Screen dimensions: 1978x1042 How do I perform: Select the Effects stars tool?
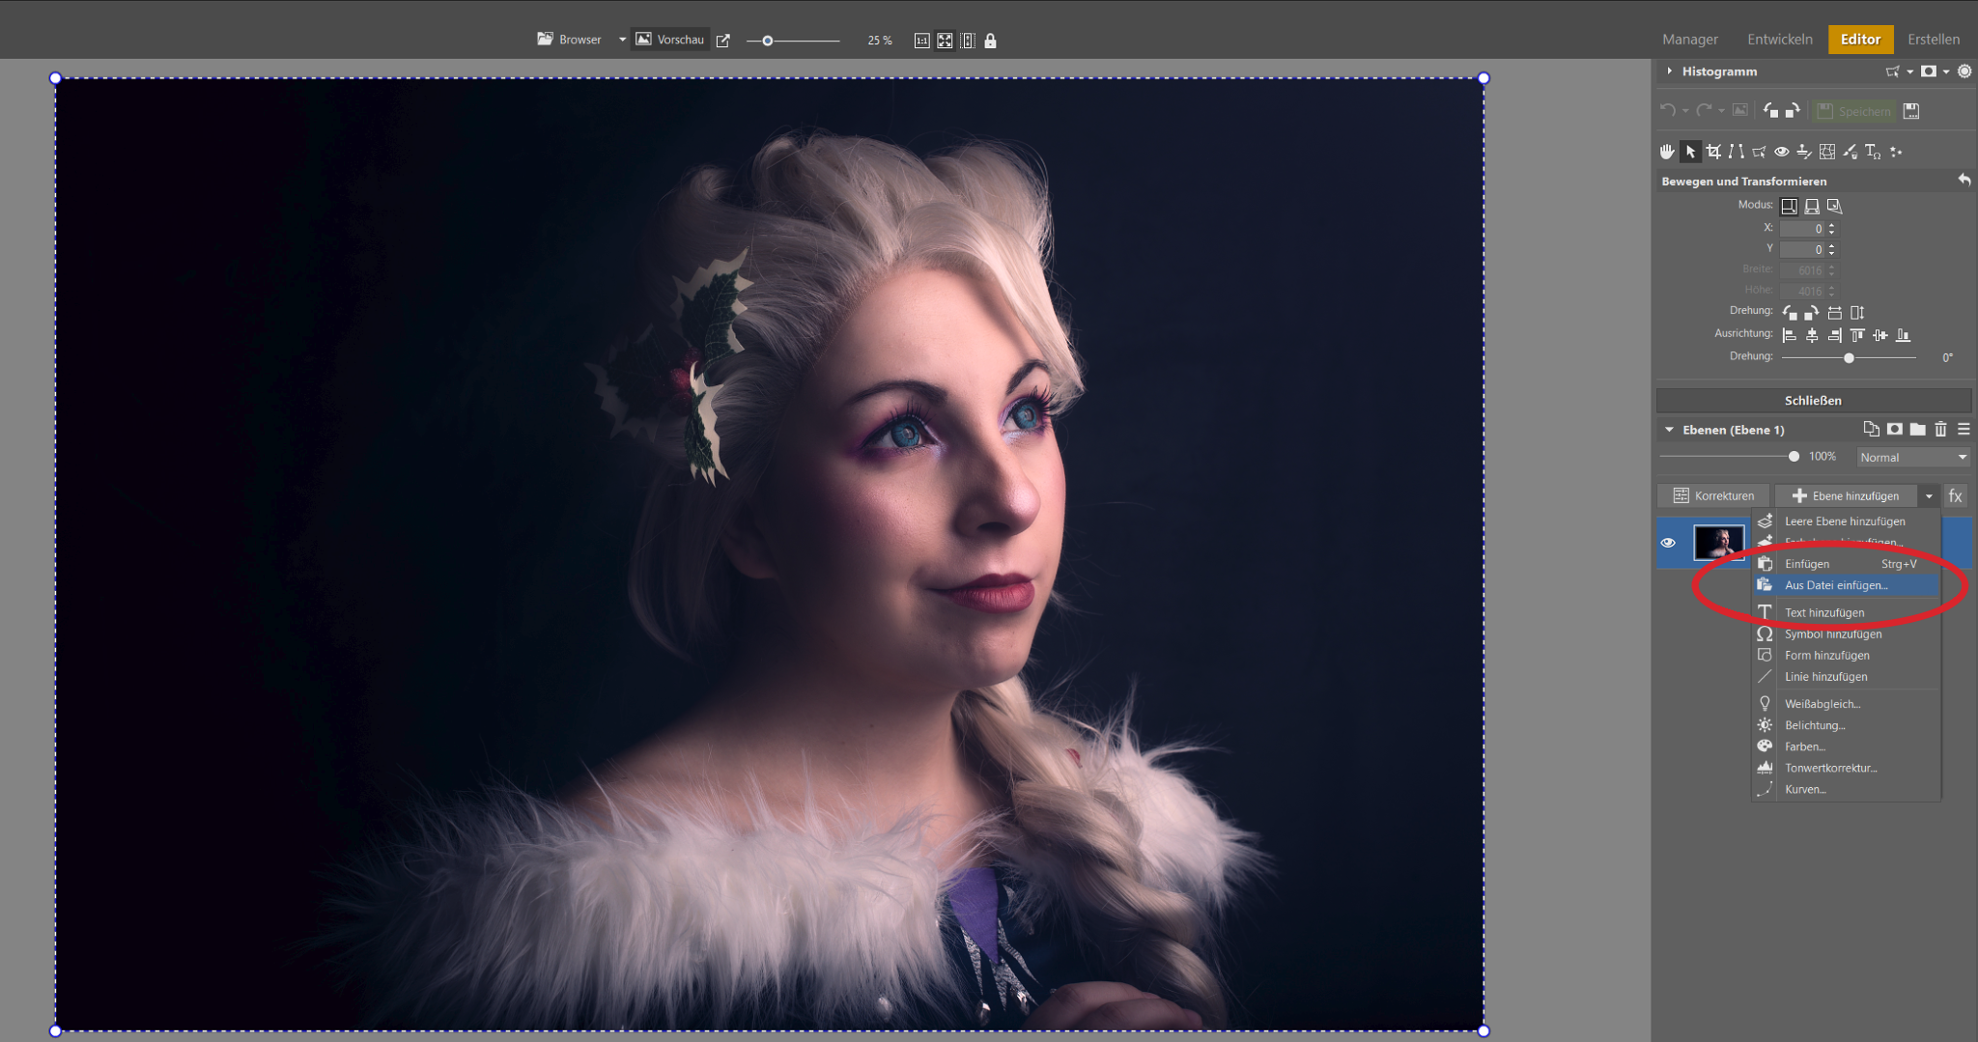[x=1896, y=152]
